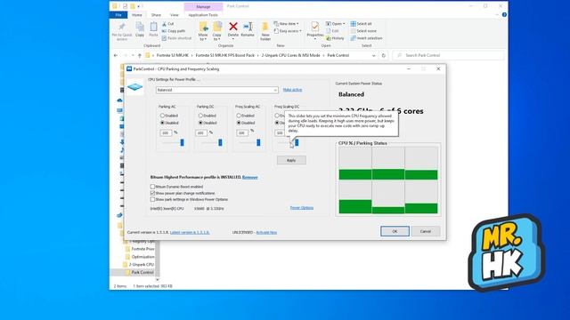570x320 pixels.
Task: Open the Balanced power profile dropdown
Action: pyautogui.click(x=217, y=90)
